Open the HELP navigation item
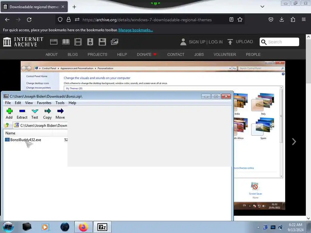311x233 pixels. (x=122, y=55)
